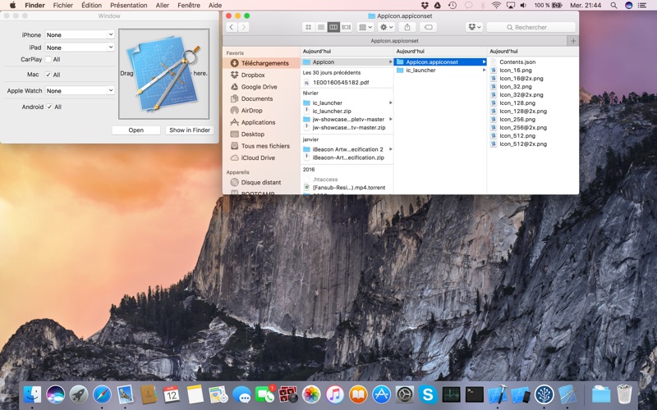This screenshot has width=657, height=410.
Task: Open the Trash in the Dock
Action: tap(624, 394)
